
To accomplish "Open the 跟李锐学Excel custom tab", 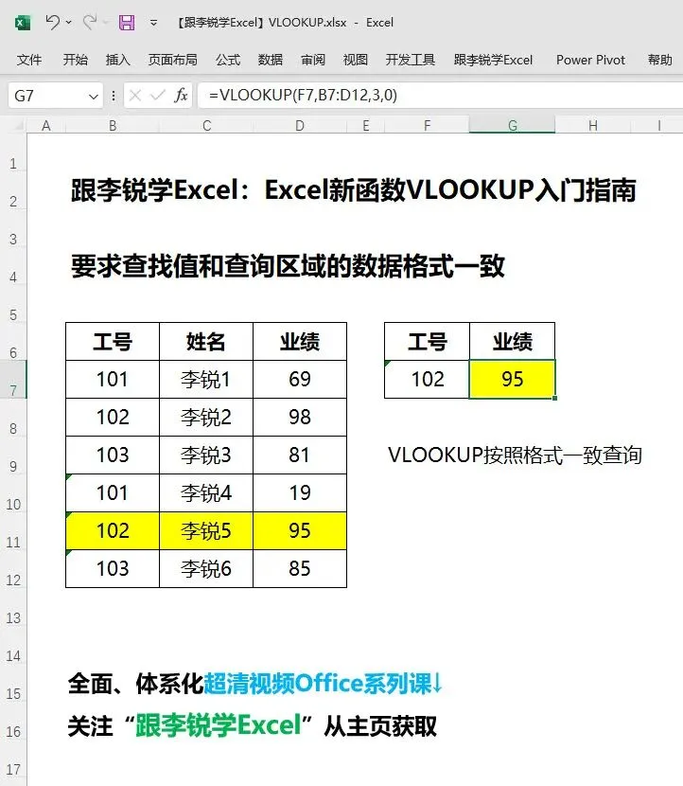I will [493, 61].
